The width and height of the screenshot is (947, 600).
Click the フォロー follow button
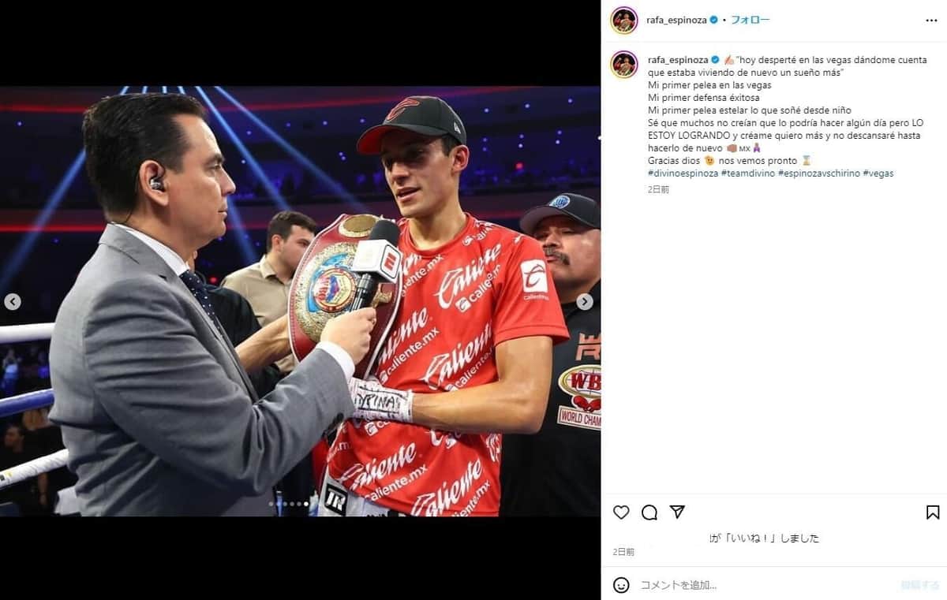point(750,20)
